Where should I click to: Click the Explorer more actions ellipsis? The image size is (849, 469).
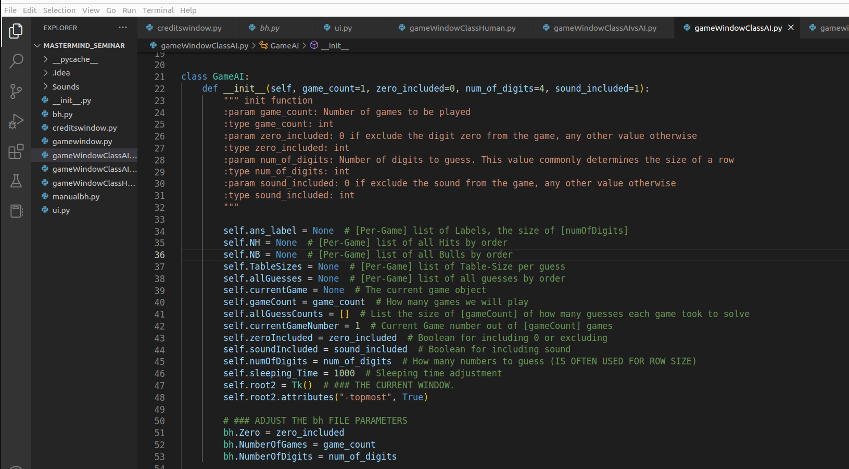[x=122, y=28]
